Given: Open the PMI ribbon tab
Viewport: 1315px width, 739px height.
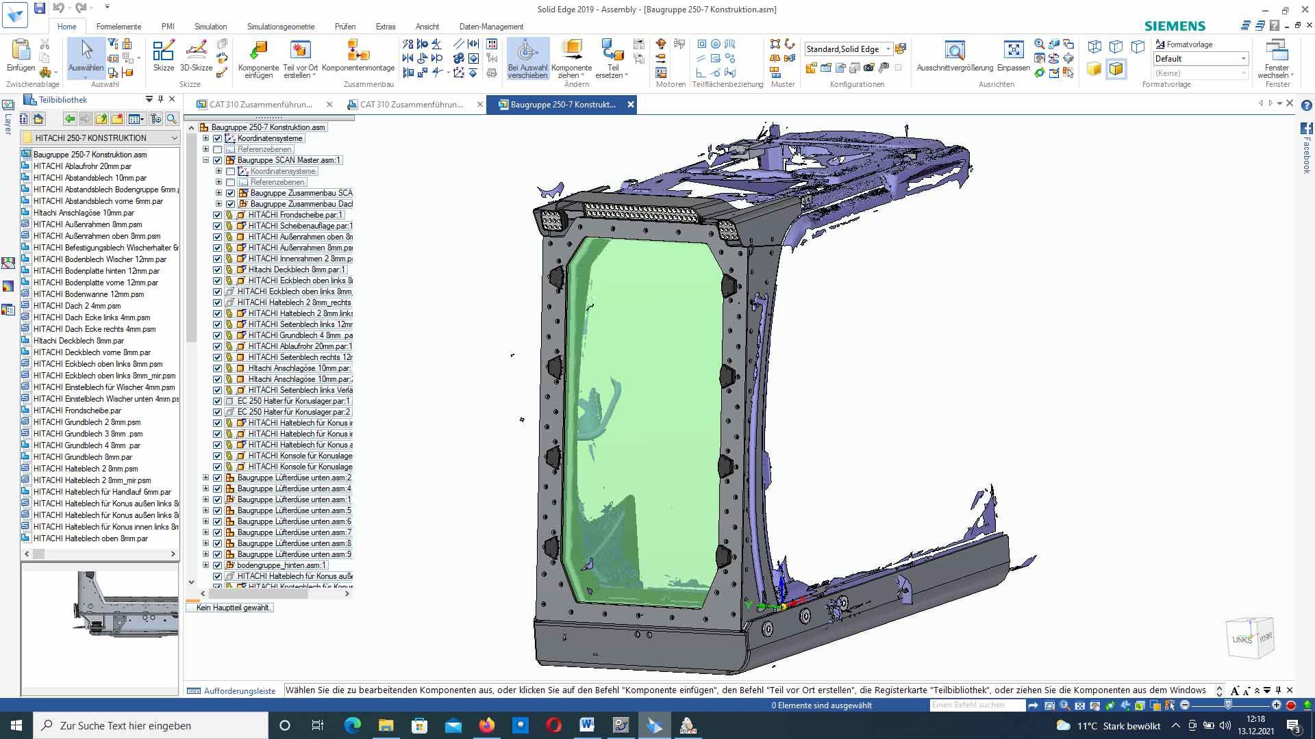Looking at the screenshot, I should click(168, 27).
